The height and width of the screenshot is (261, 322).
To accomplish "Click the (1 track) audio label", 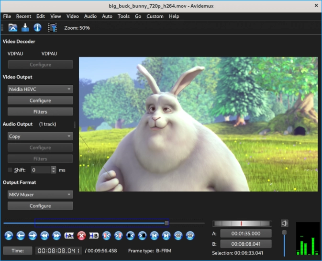I will 48,124.
